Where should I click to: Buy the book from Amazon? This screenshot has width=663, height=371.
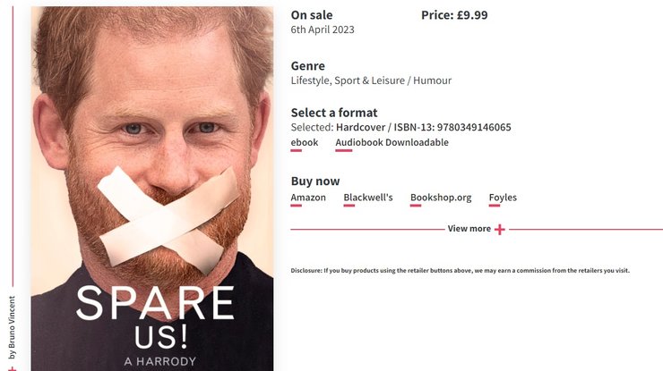tap(308, 198)
